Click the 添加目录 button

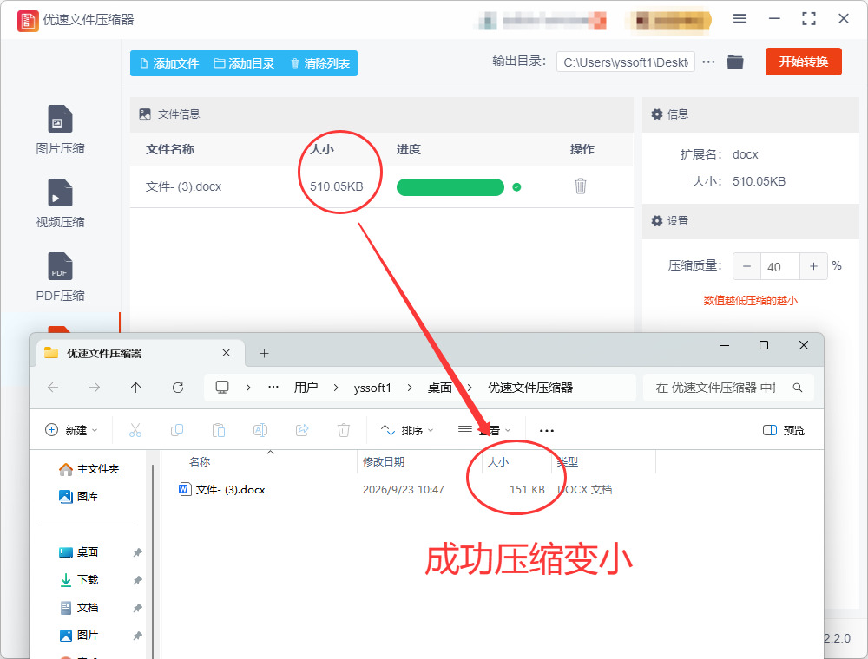(244, 63)
